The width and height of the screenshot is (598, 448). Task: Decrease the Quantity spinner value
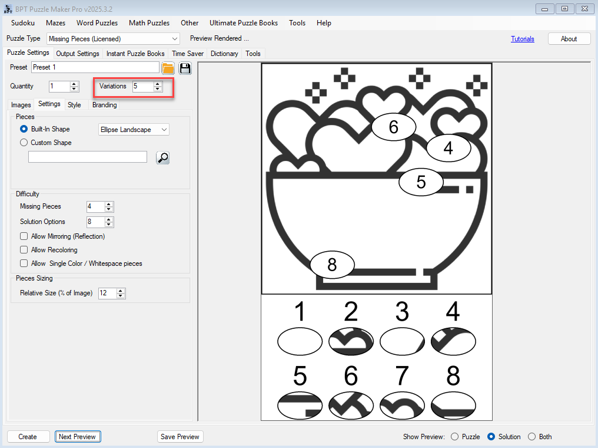(x=74, y=89)
